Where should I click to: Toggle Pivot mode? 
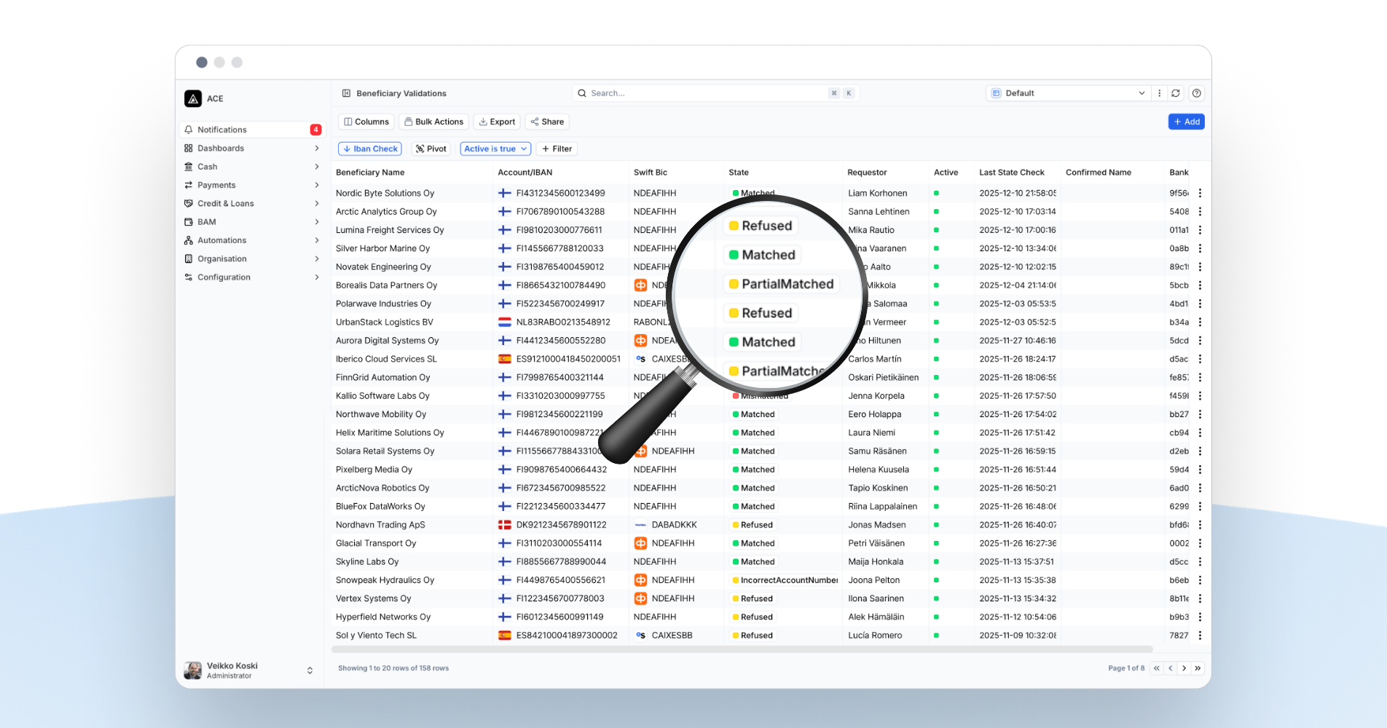click(431, 149)
